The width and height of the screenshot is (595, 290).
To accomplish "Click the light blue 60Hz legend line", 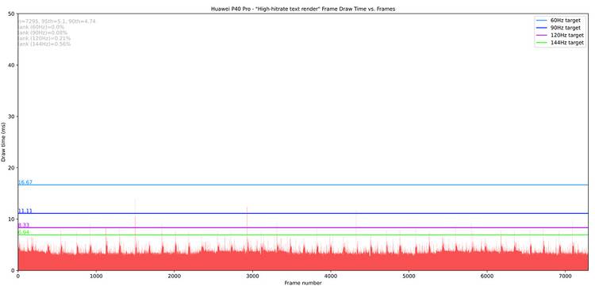I will coord(542,20).
